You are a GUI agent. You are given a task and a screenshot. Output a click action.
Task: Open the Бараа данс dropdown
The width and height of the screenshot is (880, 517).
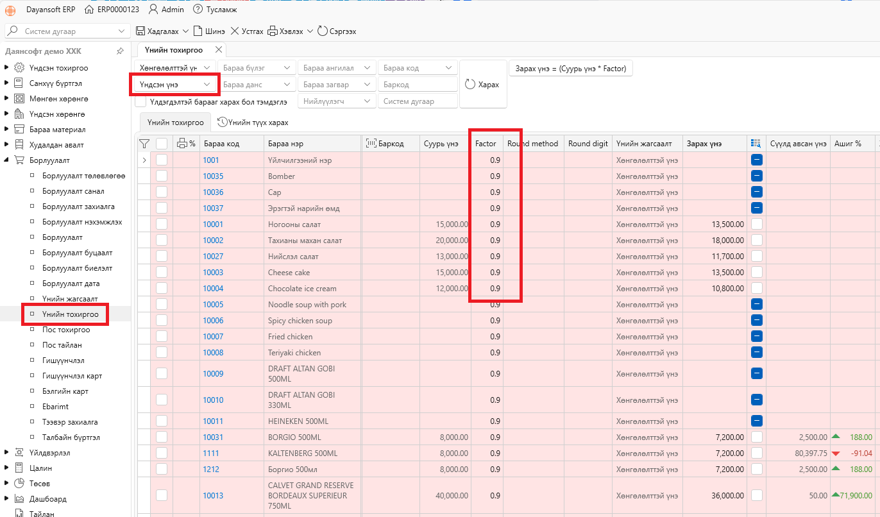click(x=257, y=85)
